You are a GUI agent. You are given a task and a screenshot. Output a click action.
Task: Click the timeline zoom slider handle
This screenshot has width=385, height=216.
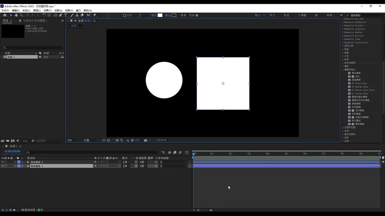198,210
